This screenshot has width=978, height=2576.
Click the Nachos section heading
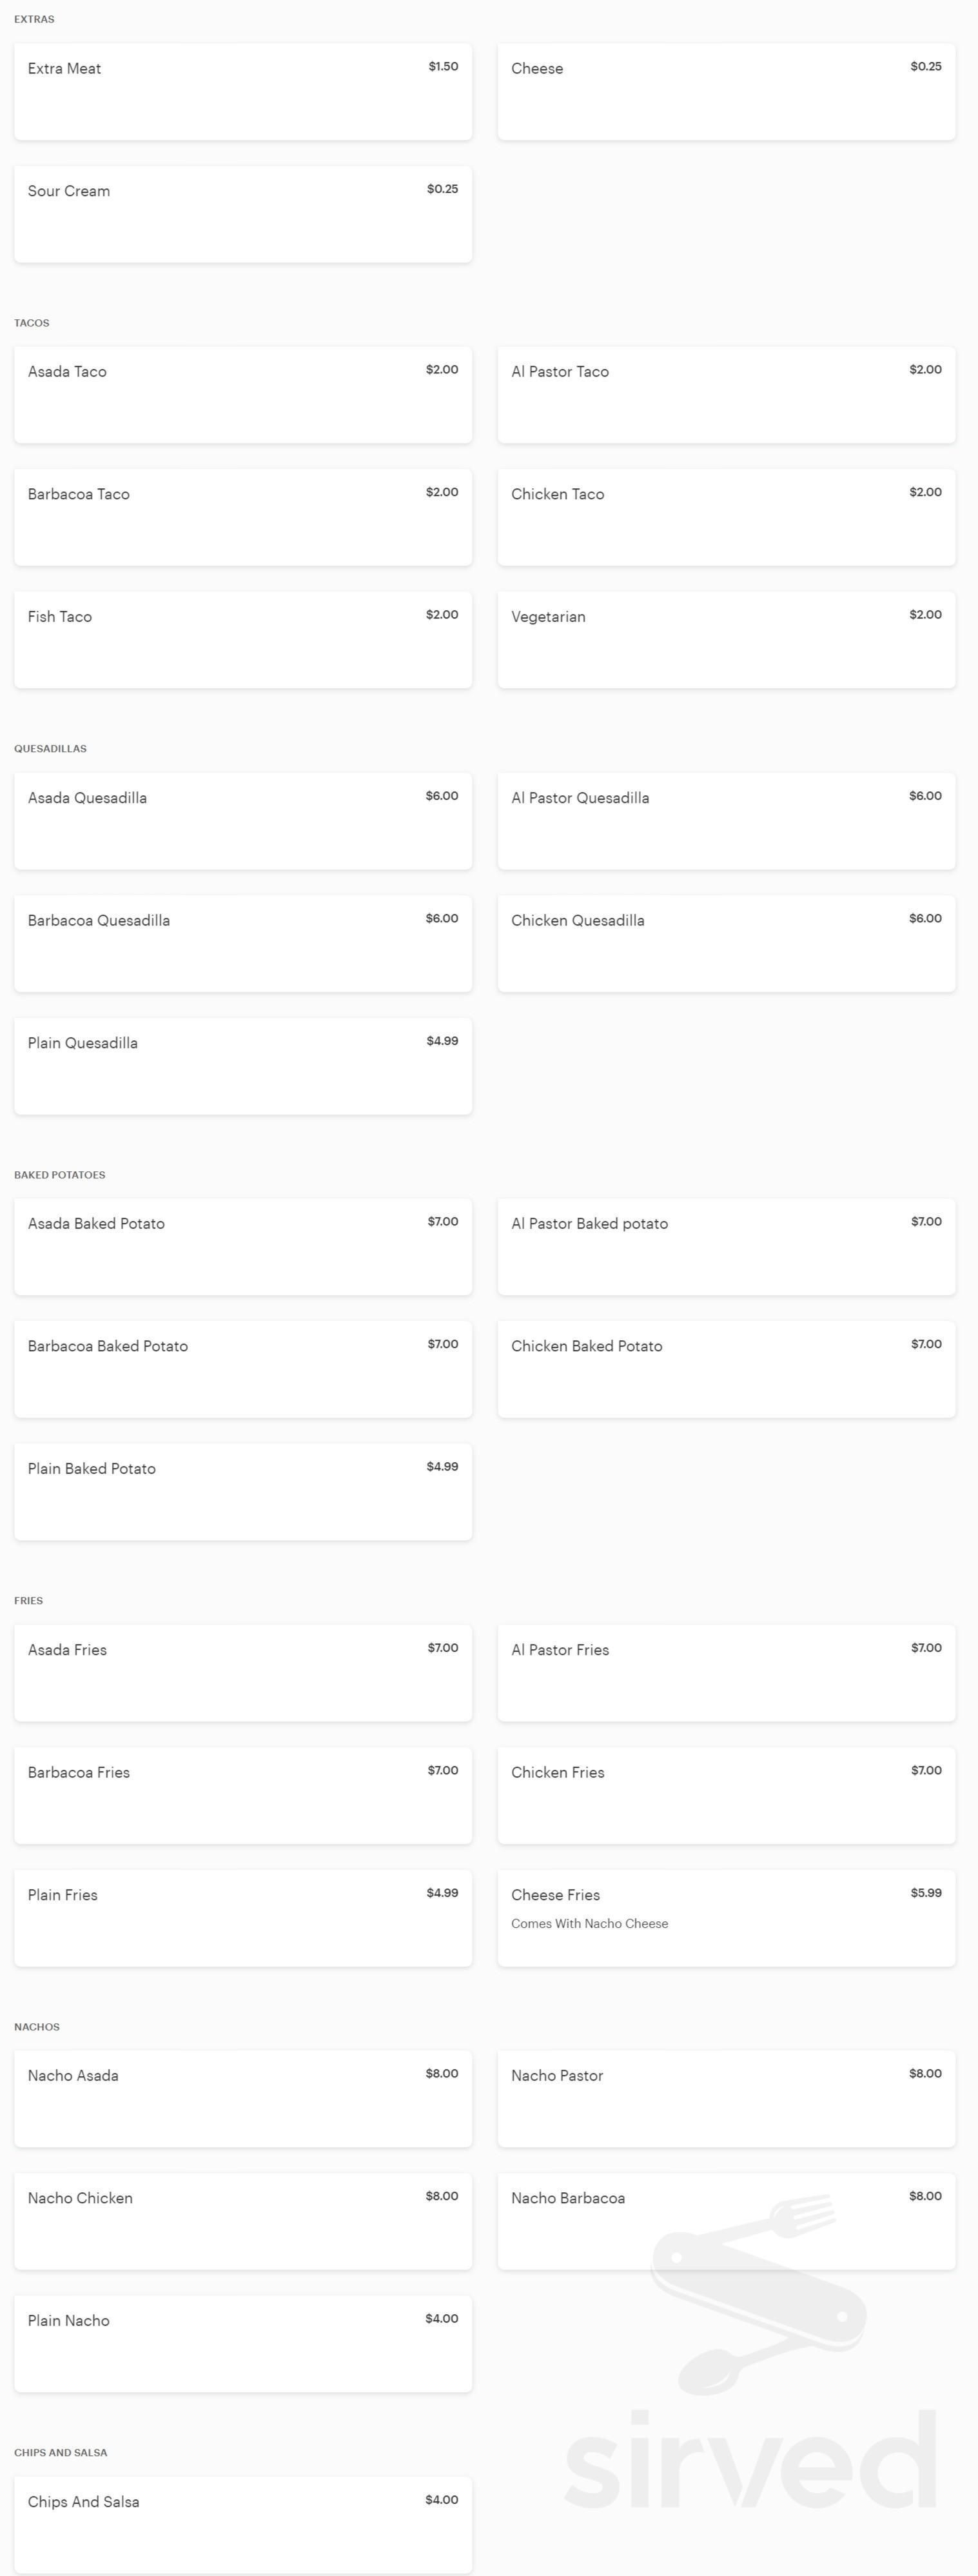37,2027
